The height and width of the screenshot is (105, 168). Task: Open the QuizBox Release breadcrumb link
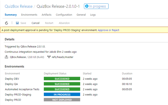pos(19,6)
